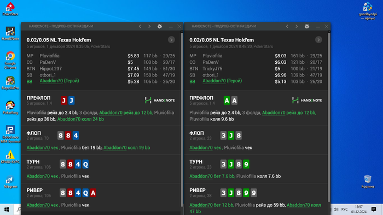Click Q turn card in left ТУРН row
The height and width of the screenshot is (215, 383).
point(85,164)
